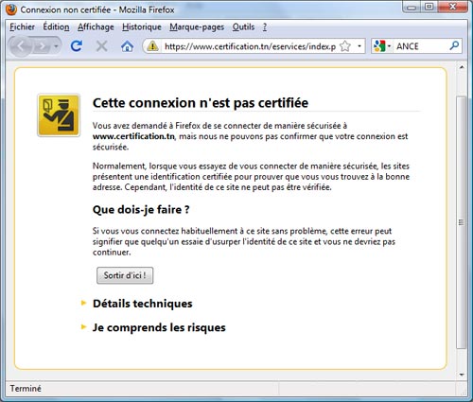Click the Forward navigation arrow
The width and height of the screenshot is (473, 402).
[42, 46]
